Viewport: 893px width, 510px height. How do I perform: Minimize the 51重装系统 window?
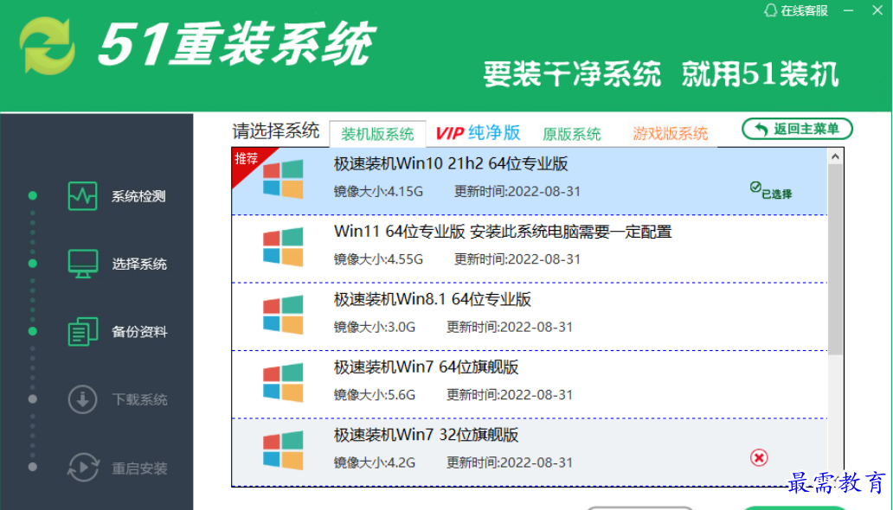849,10
